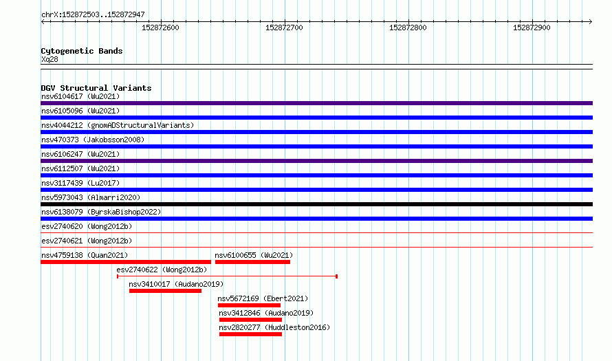Select the purple bar under nsv6106247
This screenshot has width=612, height=361.
tap(316, 161)
